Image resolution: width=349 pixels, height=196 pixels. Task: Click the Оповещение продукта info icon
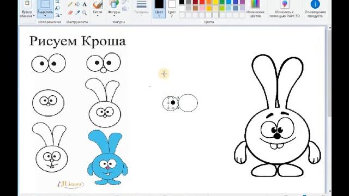(x=315, y=4)
